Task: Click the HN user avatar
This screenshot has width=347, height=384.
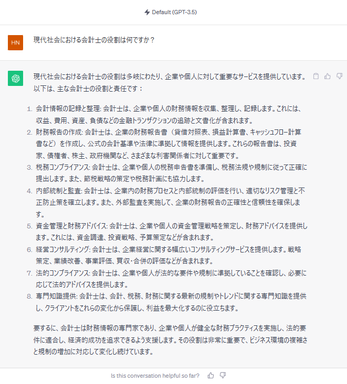Action: coord(15,42)
